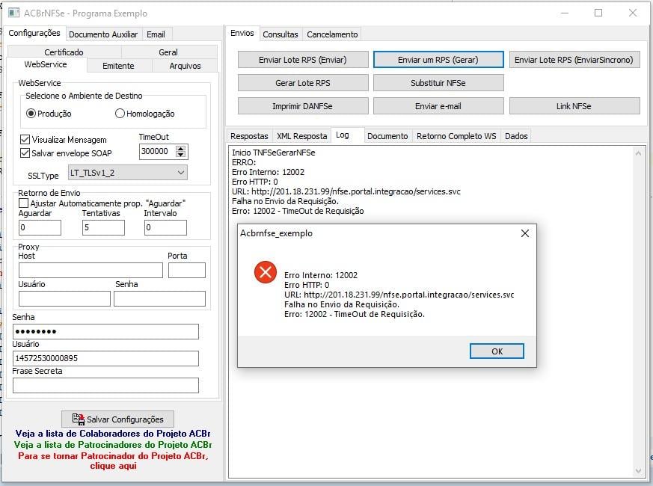Viewport: 653px width, 486px height.
Task: Click the Usuário field with 14572530000895
Action: point(105,358)
